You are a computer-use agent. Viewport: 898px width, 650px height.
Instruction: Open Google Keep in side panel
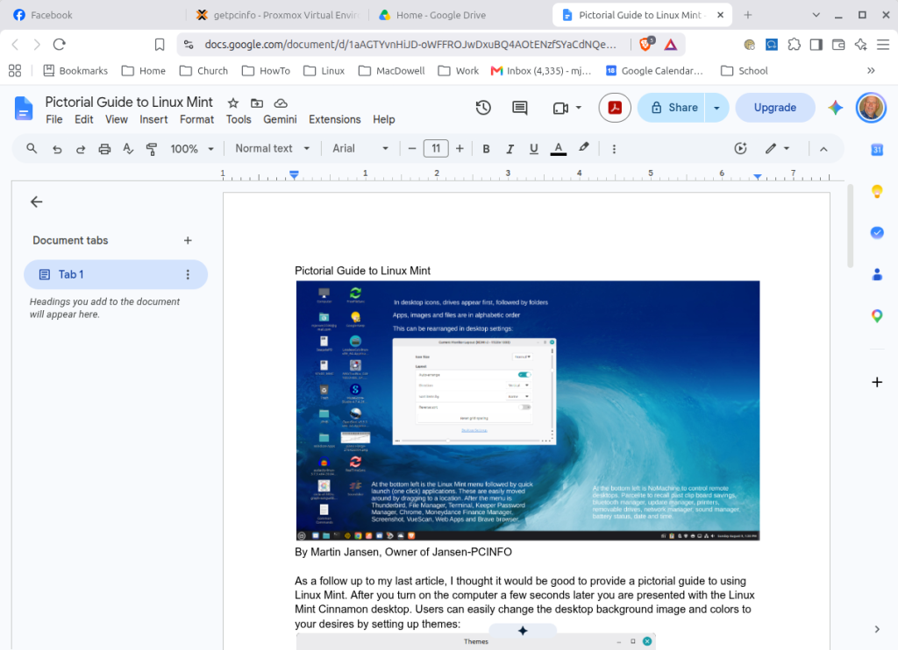[877, 191]
